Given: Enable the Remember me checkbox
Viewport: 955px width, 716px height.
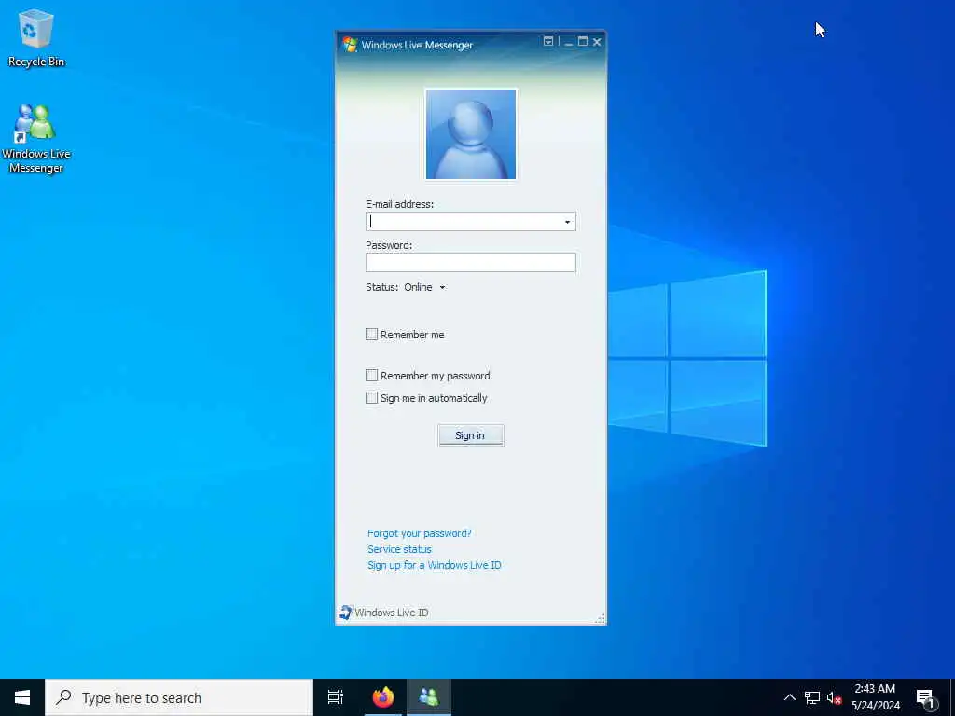Looking at the screenshot, I should (371, 335).
